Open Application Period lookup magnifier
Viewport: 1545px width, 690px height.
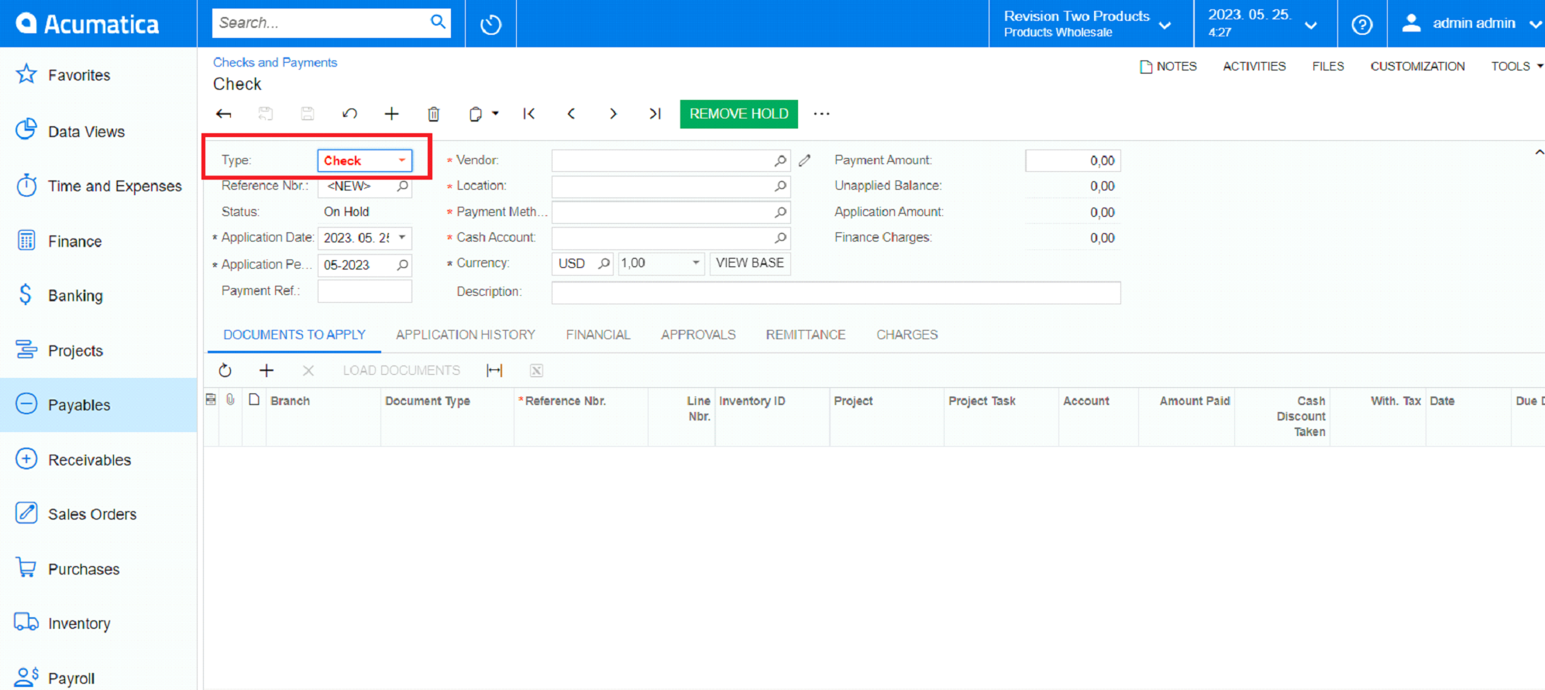point(402,265)
